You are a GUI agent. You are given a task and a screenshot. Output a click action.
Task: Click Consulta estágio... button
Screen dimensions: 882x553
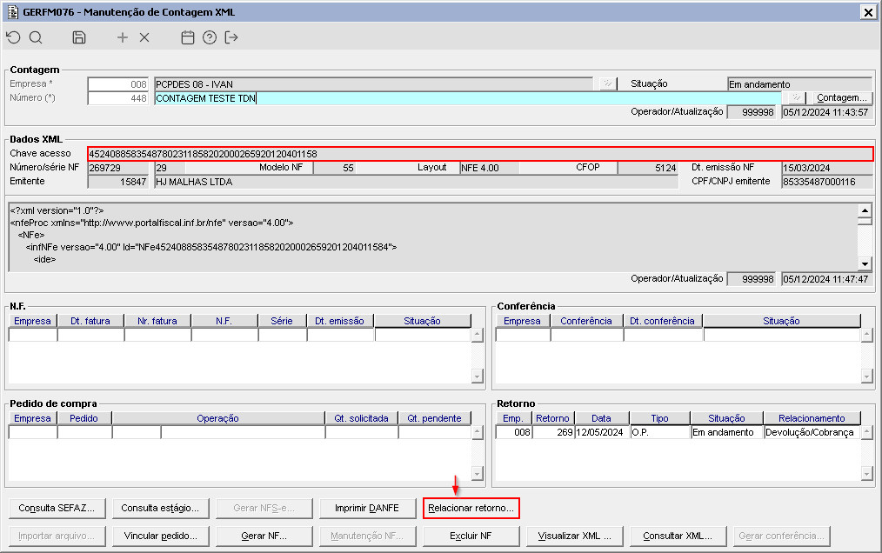click(160, 508)
